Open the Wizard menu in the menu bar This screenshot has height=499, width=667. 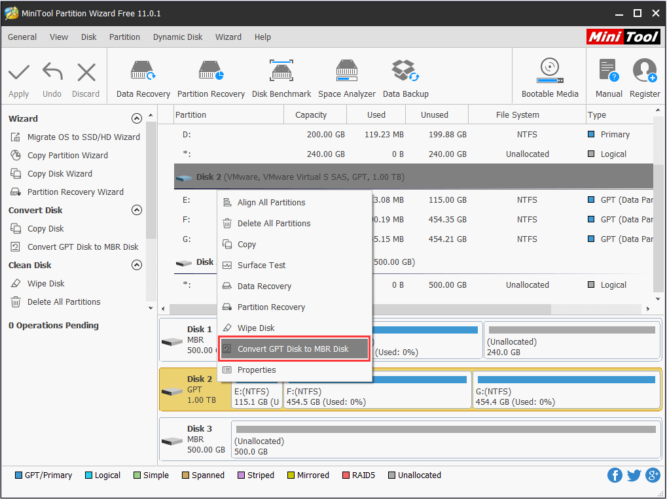(x=228, y=37)
